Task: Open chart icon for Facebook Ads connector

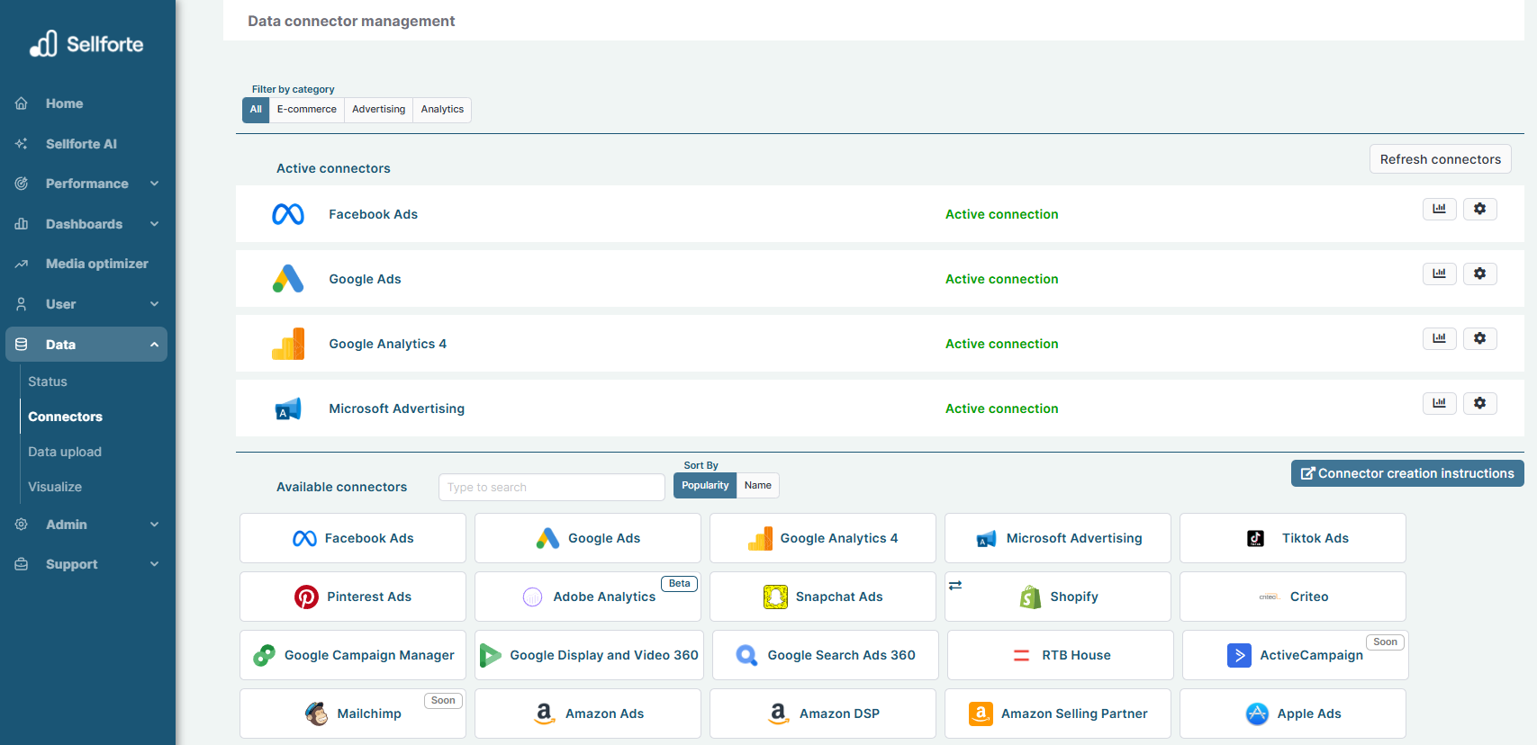Action: coord(1439,209)
